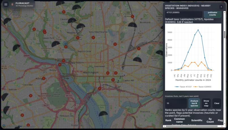This screenshot has width=228, height=130.
Task: Click the cluster marker labeled 6 at Cleveland Park
Action: 72,21
